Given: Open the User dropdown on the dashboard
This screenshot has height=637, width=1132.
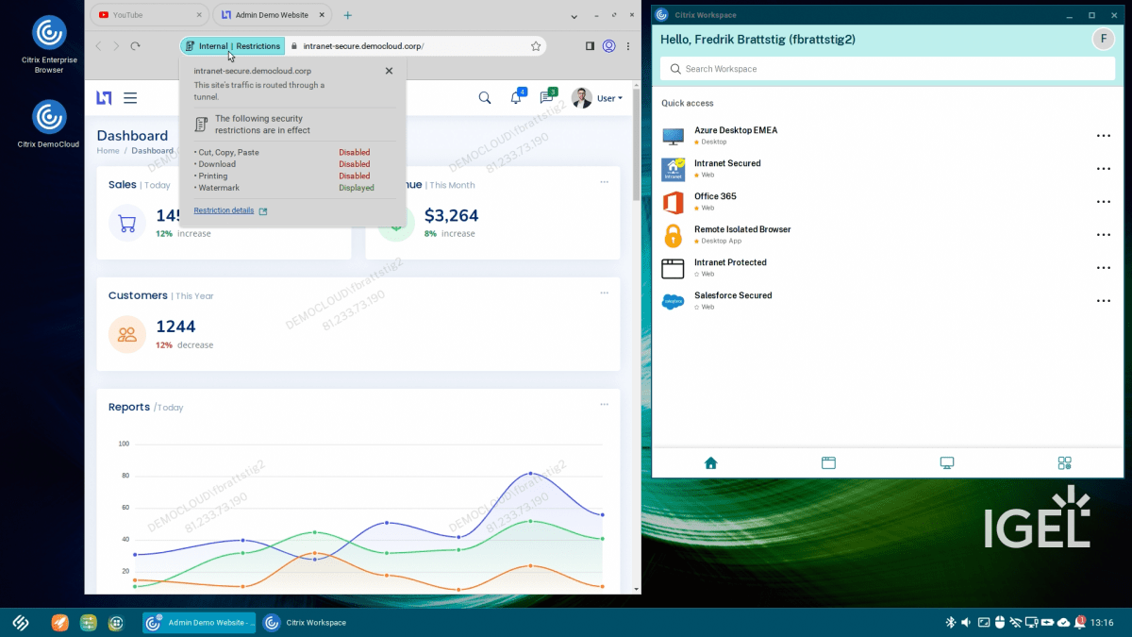Looking at the screenshot, I should [608, 97].
